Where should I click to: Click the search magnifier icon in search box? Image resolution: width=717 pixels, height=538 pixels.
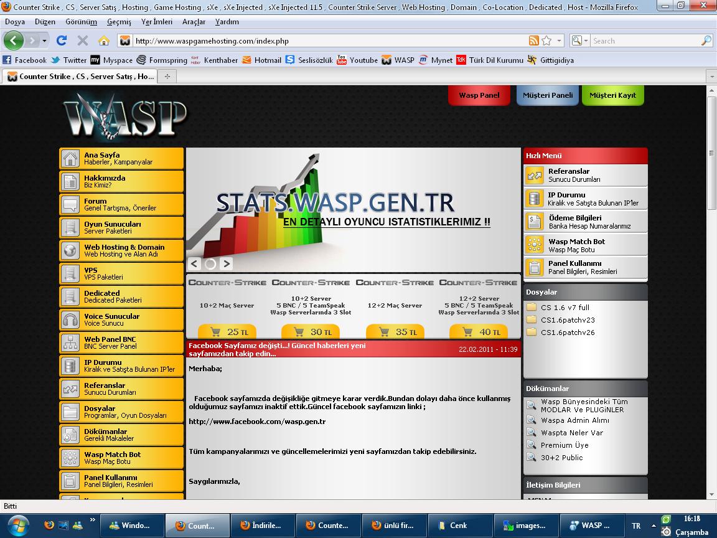(706, 40)
